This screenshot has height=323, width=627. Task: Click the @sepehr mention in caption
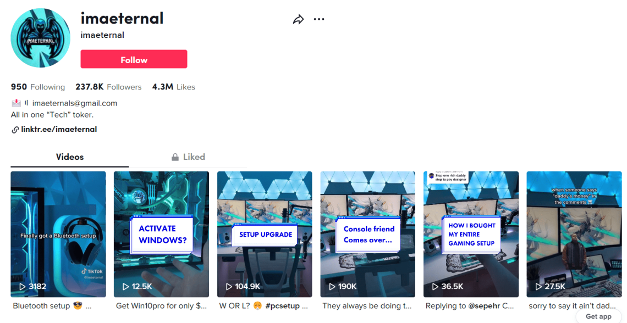(484, 306)
